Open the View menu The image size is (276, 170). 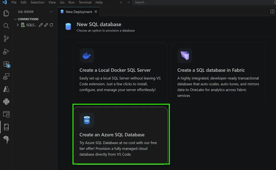pos(52,2)
